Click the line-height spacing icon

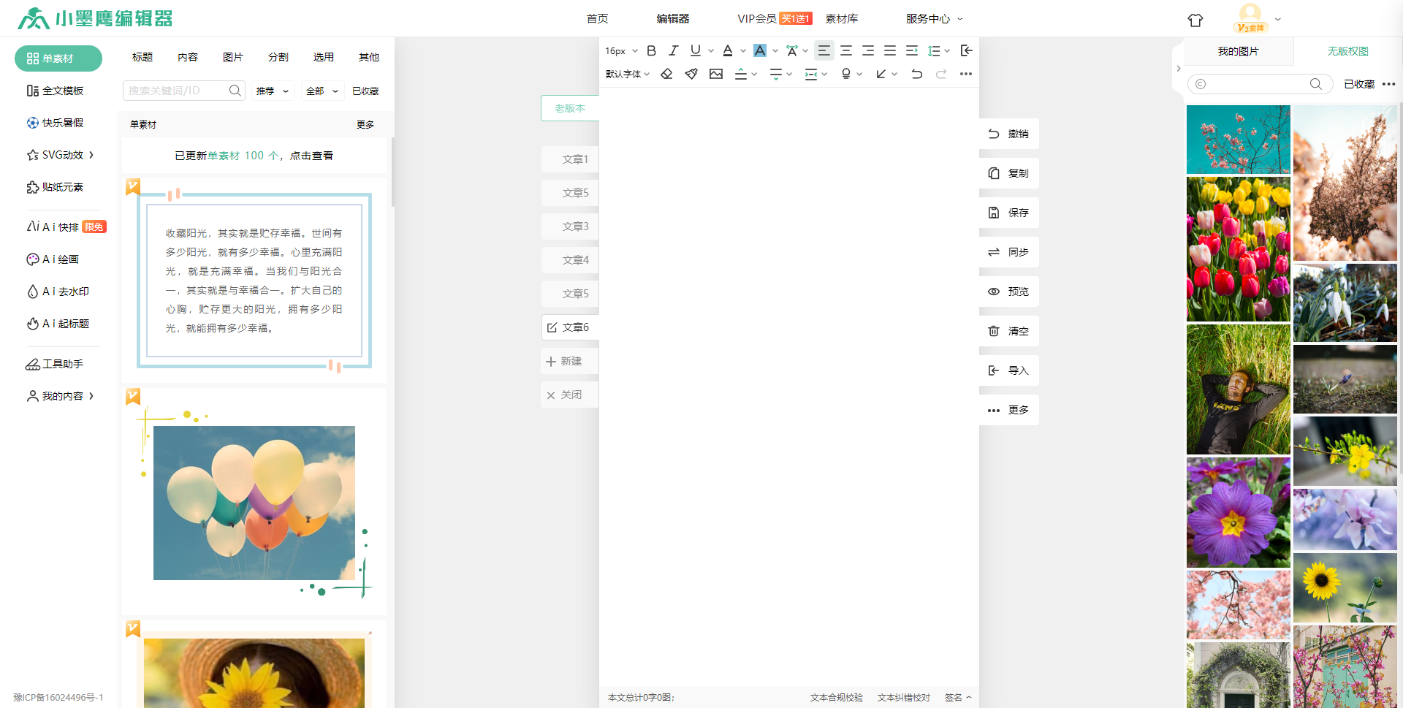934,50
